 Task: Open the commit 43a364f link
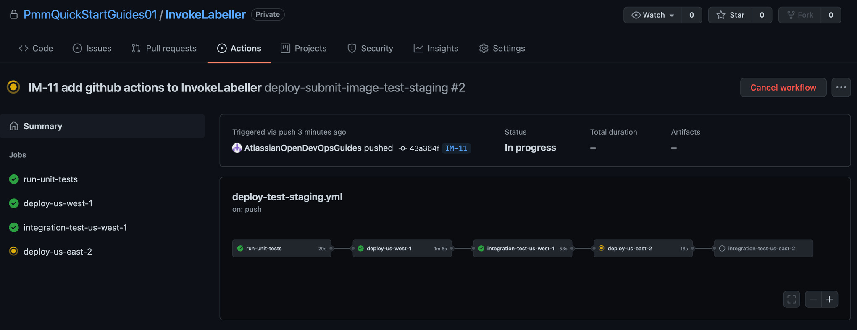(423, 148)
